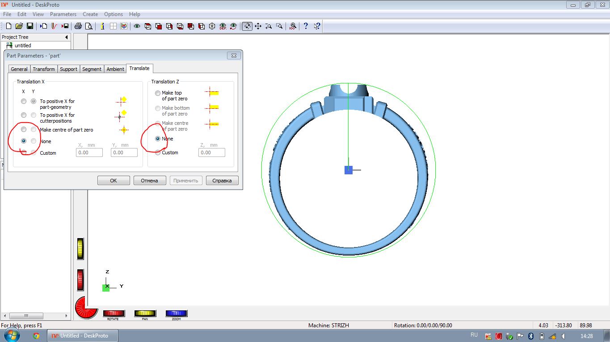Click the Open file toolbar icon

point(19,26)
